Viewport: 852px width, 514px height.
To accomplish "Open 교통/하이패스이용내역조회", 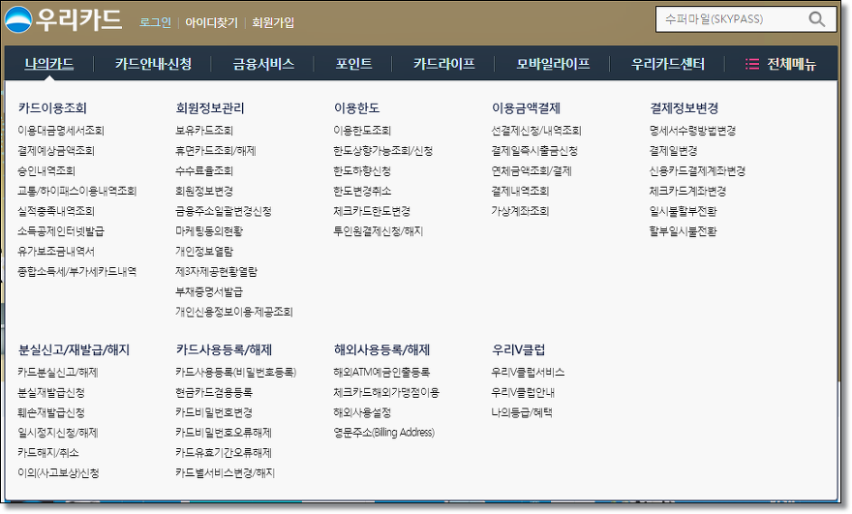I will pyautogui.click(x=77, y=191).
